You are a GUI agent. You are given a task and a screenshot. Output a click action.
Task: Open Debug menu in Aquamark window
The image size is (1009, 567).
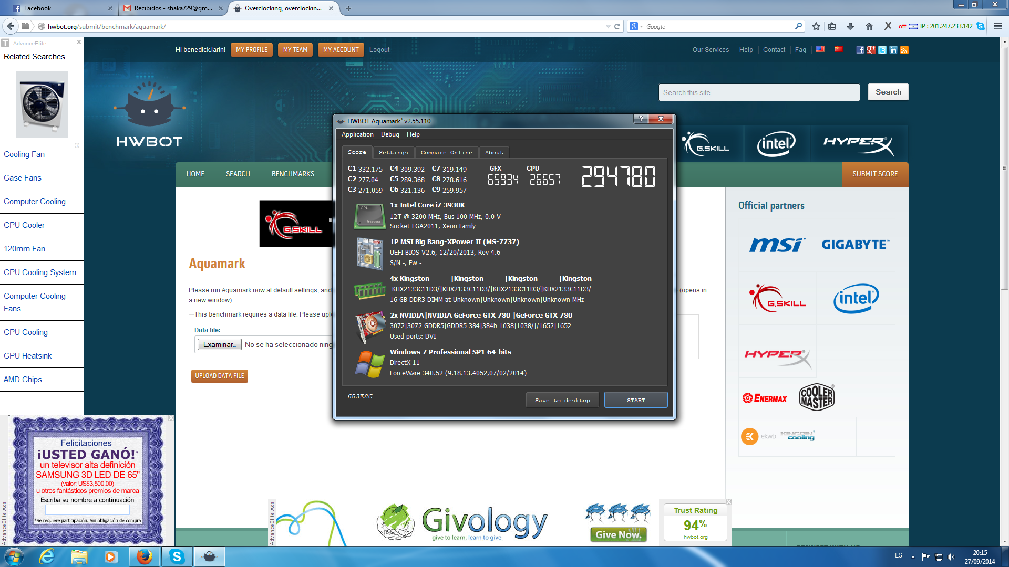click(390, 134)
